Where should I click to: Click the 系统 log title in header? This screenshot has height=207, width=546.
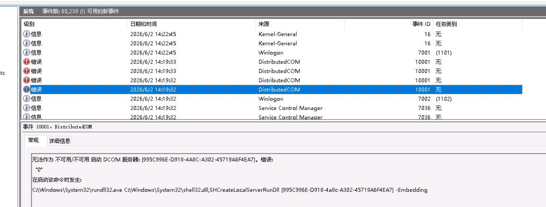(x=29, y=11)
